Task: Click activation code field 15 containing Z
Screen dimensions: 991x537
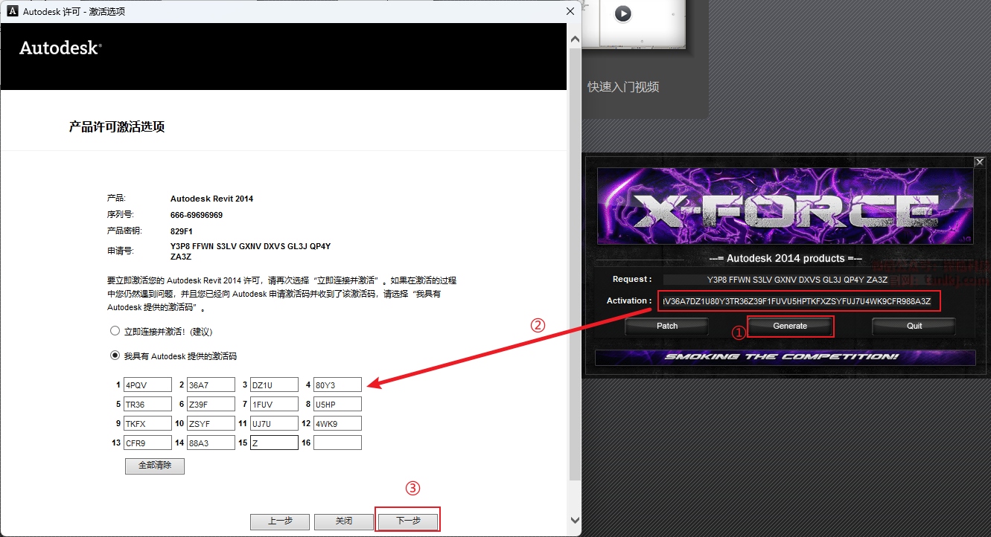Action: [274, 443]
